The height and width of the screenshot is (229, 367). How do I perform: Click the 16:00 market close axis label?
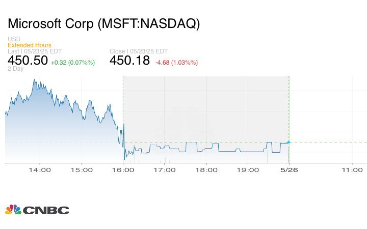click(x=123, y=169)
